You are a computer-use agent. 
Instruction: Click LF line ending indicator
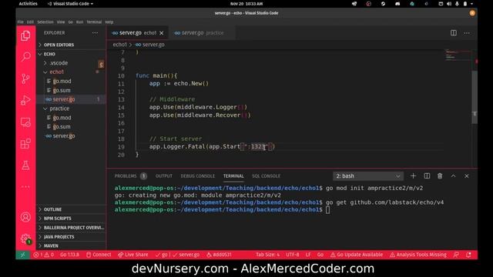308,255
